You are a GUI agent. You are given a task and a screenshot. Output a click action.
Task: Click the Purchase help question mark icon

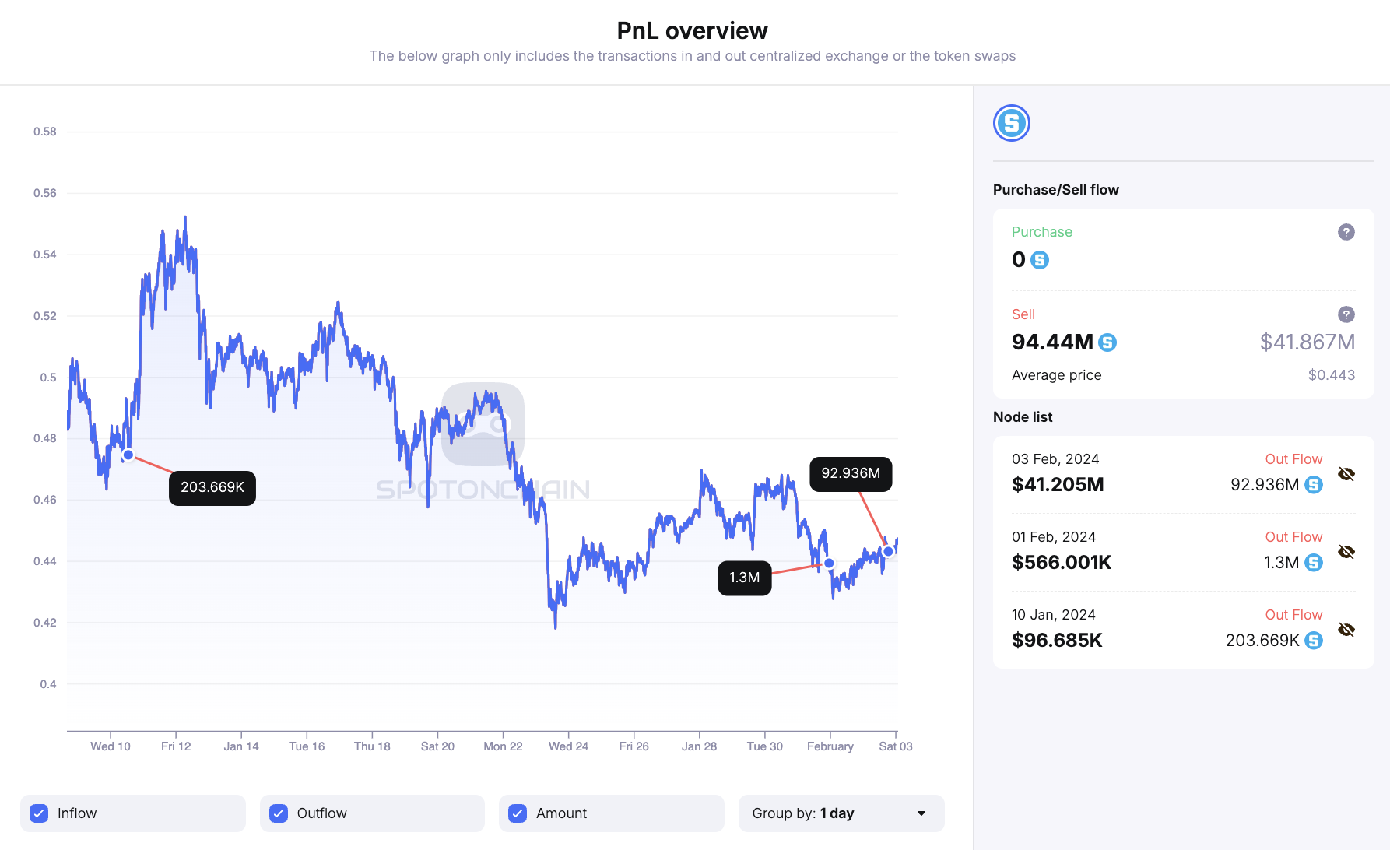tap(1346, 232)
